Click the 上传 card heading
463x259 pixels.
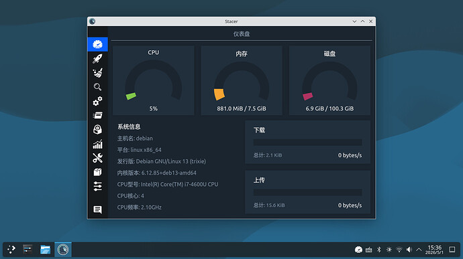[x=259, y=180]
